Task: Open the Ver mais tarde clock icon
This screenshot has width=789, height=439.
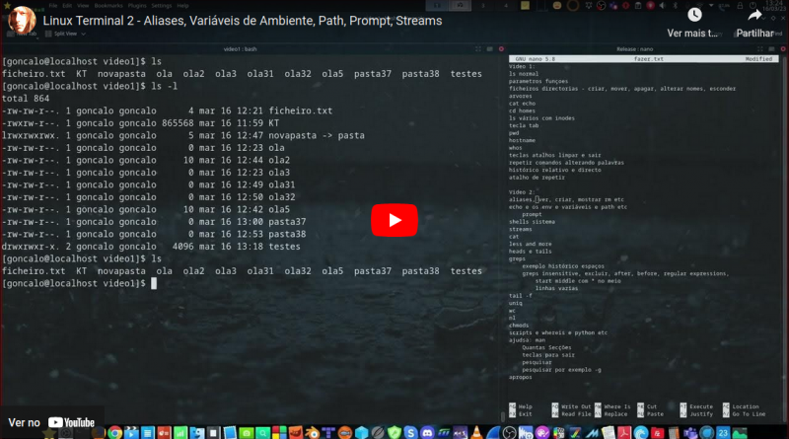Action: pyautogui.click(x=695, y=15)
